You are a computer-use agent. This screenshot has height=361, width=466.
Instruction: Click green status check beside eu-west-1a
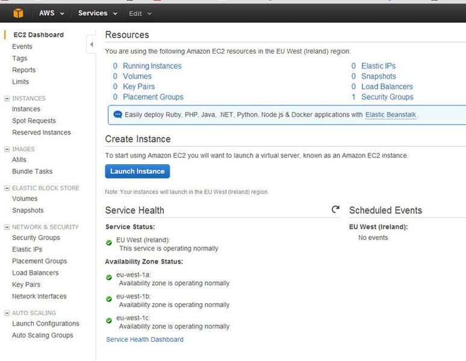pyautogui.click(x=109, y=277)
